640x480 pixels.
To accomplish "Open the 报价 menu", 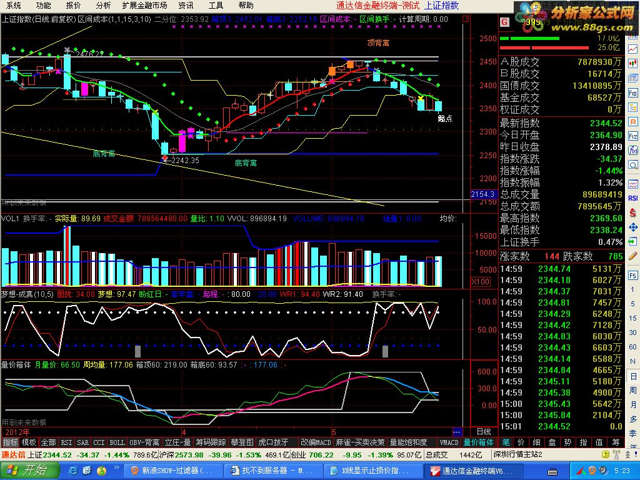I will [x=74, y=5].
